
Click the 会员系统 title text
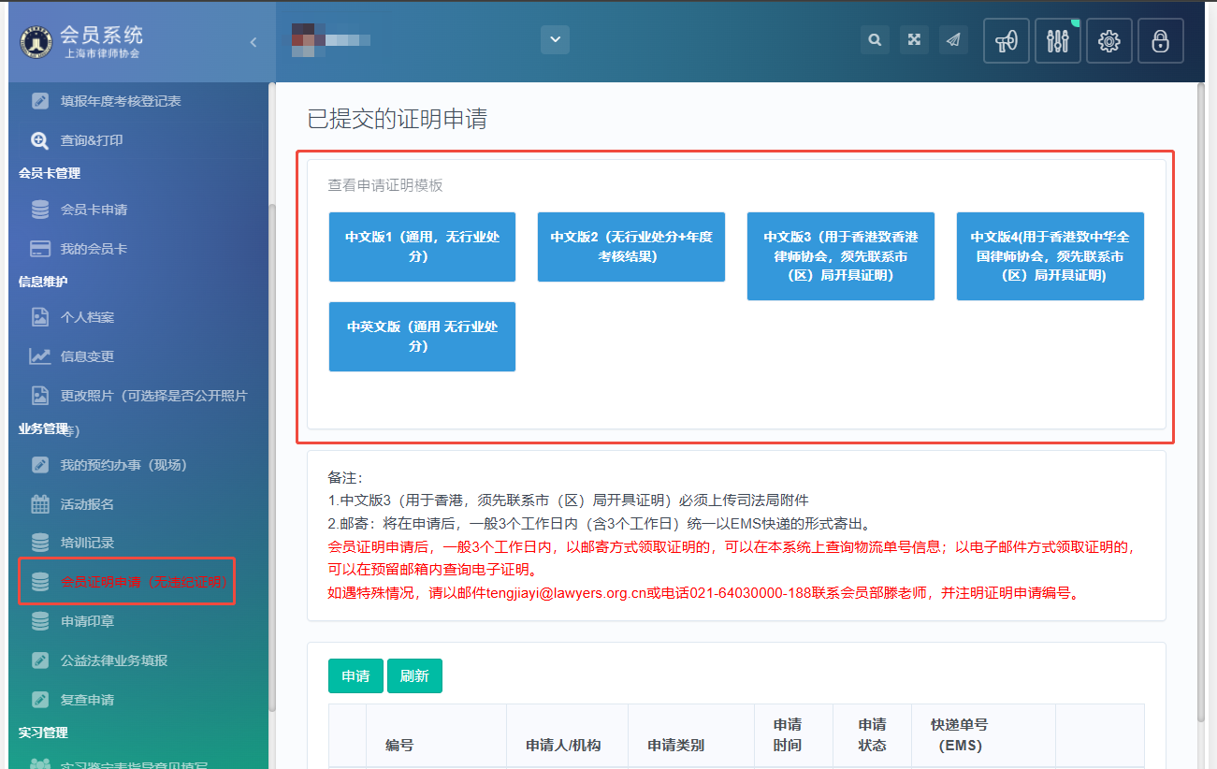[102, 36]
